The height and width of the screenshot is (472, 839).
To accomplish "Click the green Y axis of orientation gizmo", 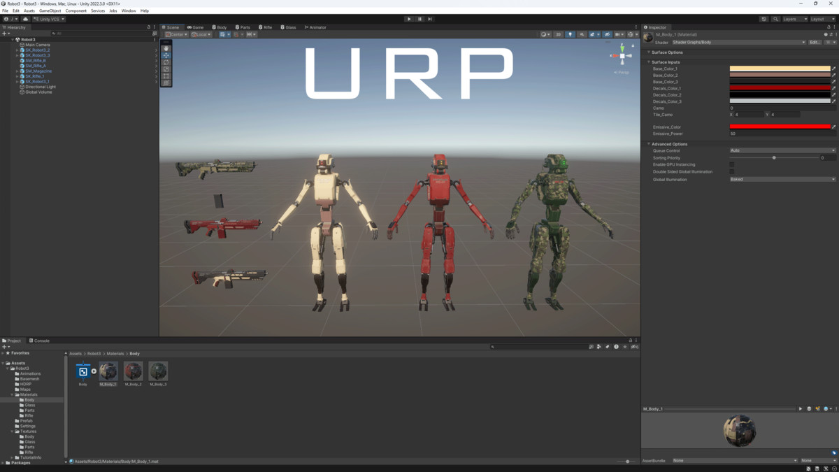I will (x=622, y=48).
